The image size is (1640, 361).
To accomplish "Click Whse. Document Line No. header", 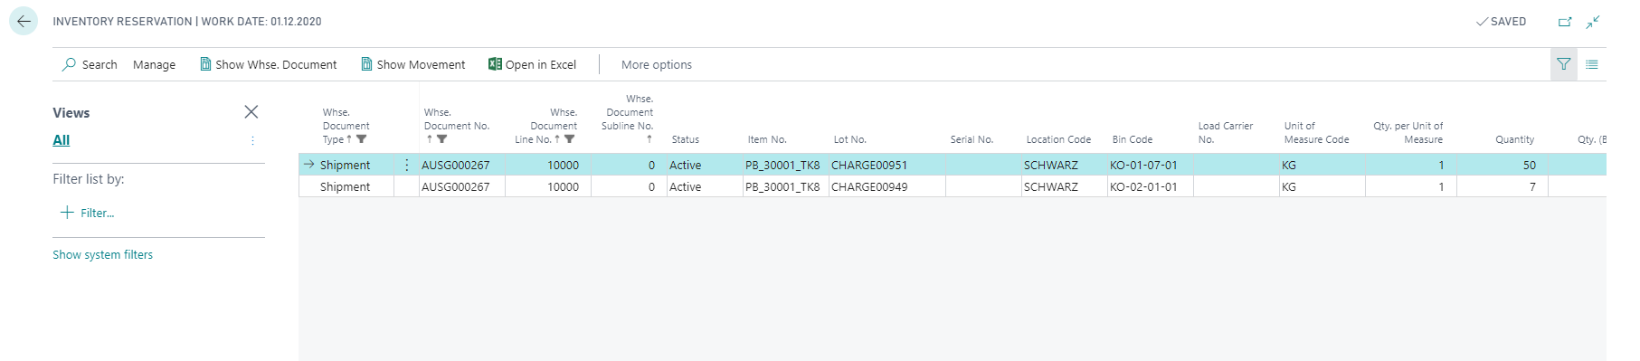I will click(545, 126).
